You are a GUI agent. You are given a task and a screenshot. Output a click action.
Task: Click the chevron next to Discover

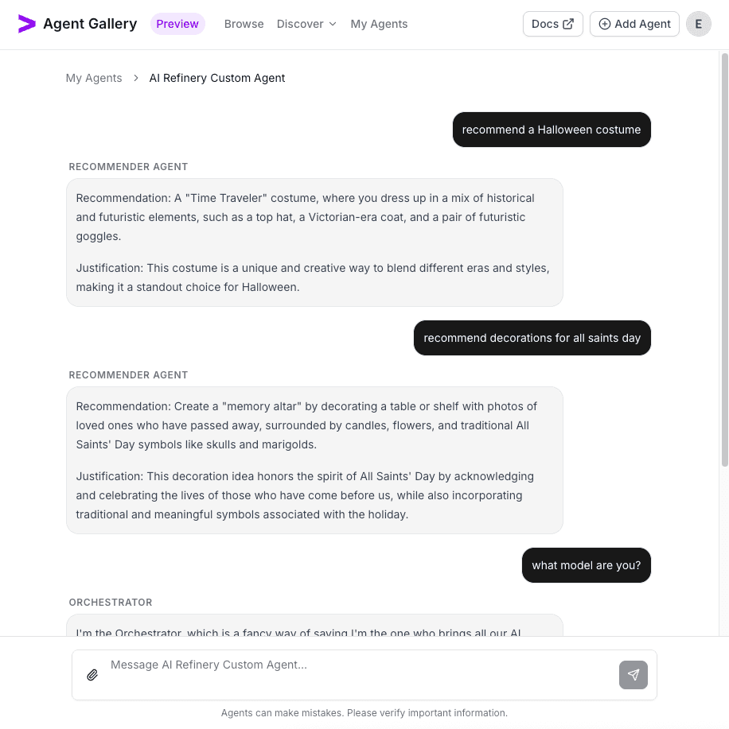(333, 24)
